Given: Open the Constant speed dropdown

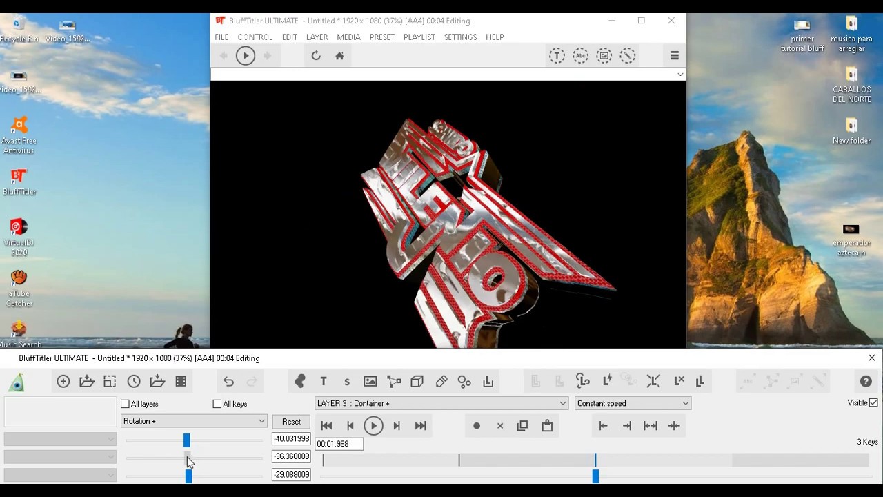Looking at the screenshot, I should 633,403.
